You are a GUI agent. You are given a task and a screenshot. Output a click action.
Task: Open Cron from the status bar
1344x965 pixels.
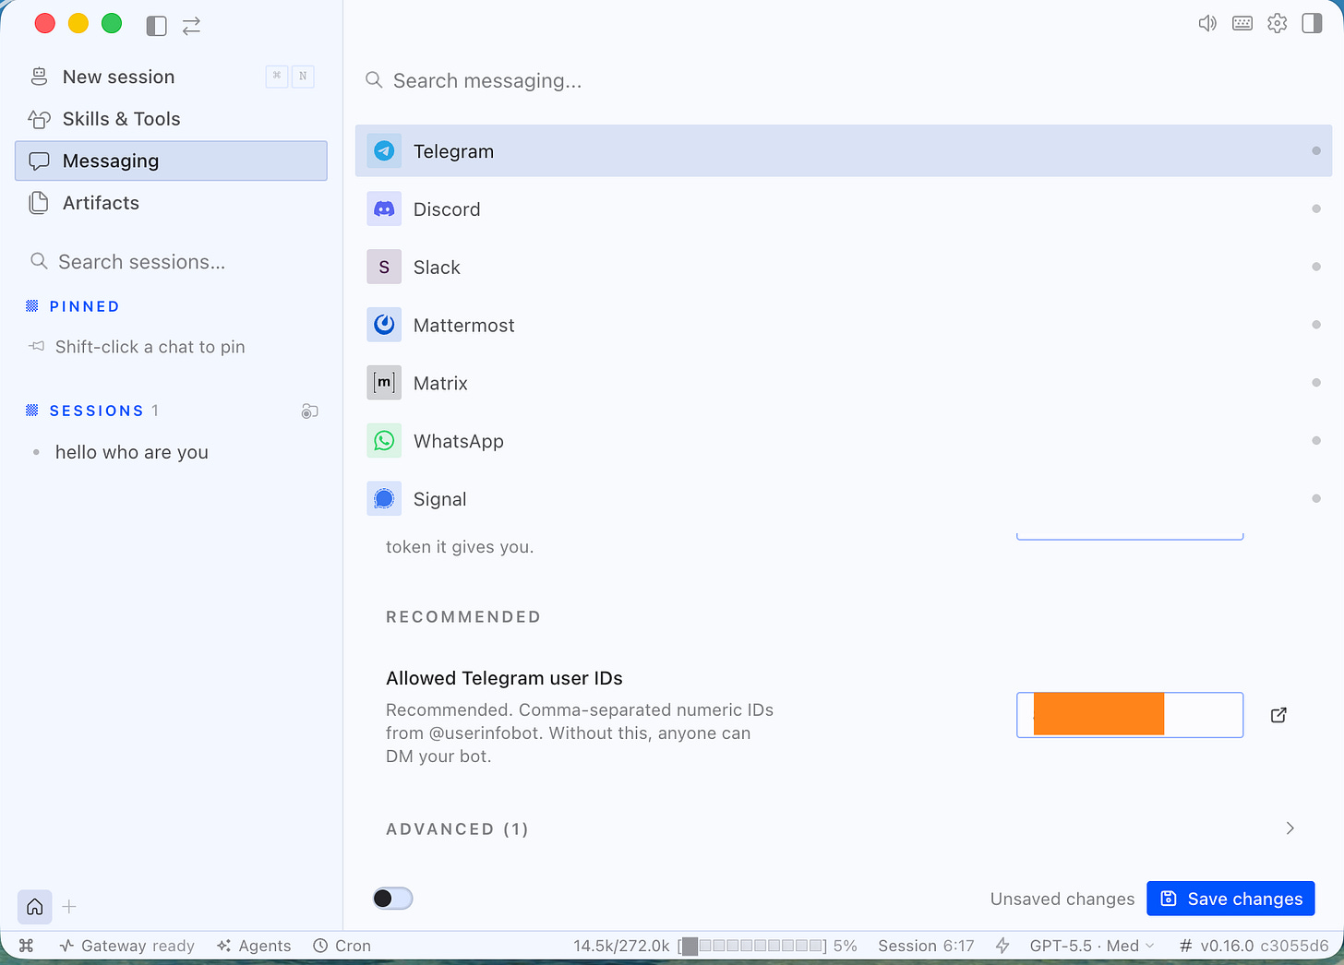342,946
